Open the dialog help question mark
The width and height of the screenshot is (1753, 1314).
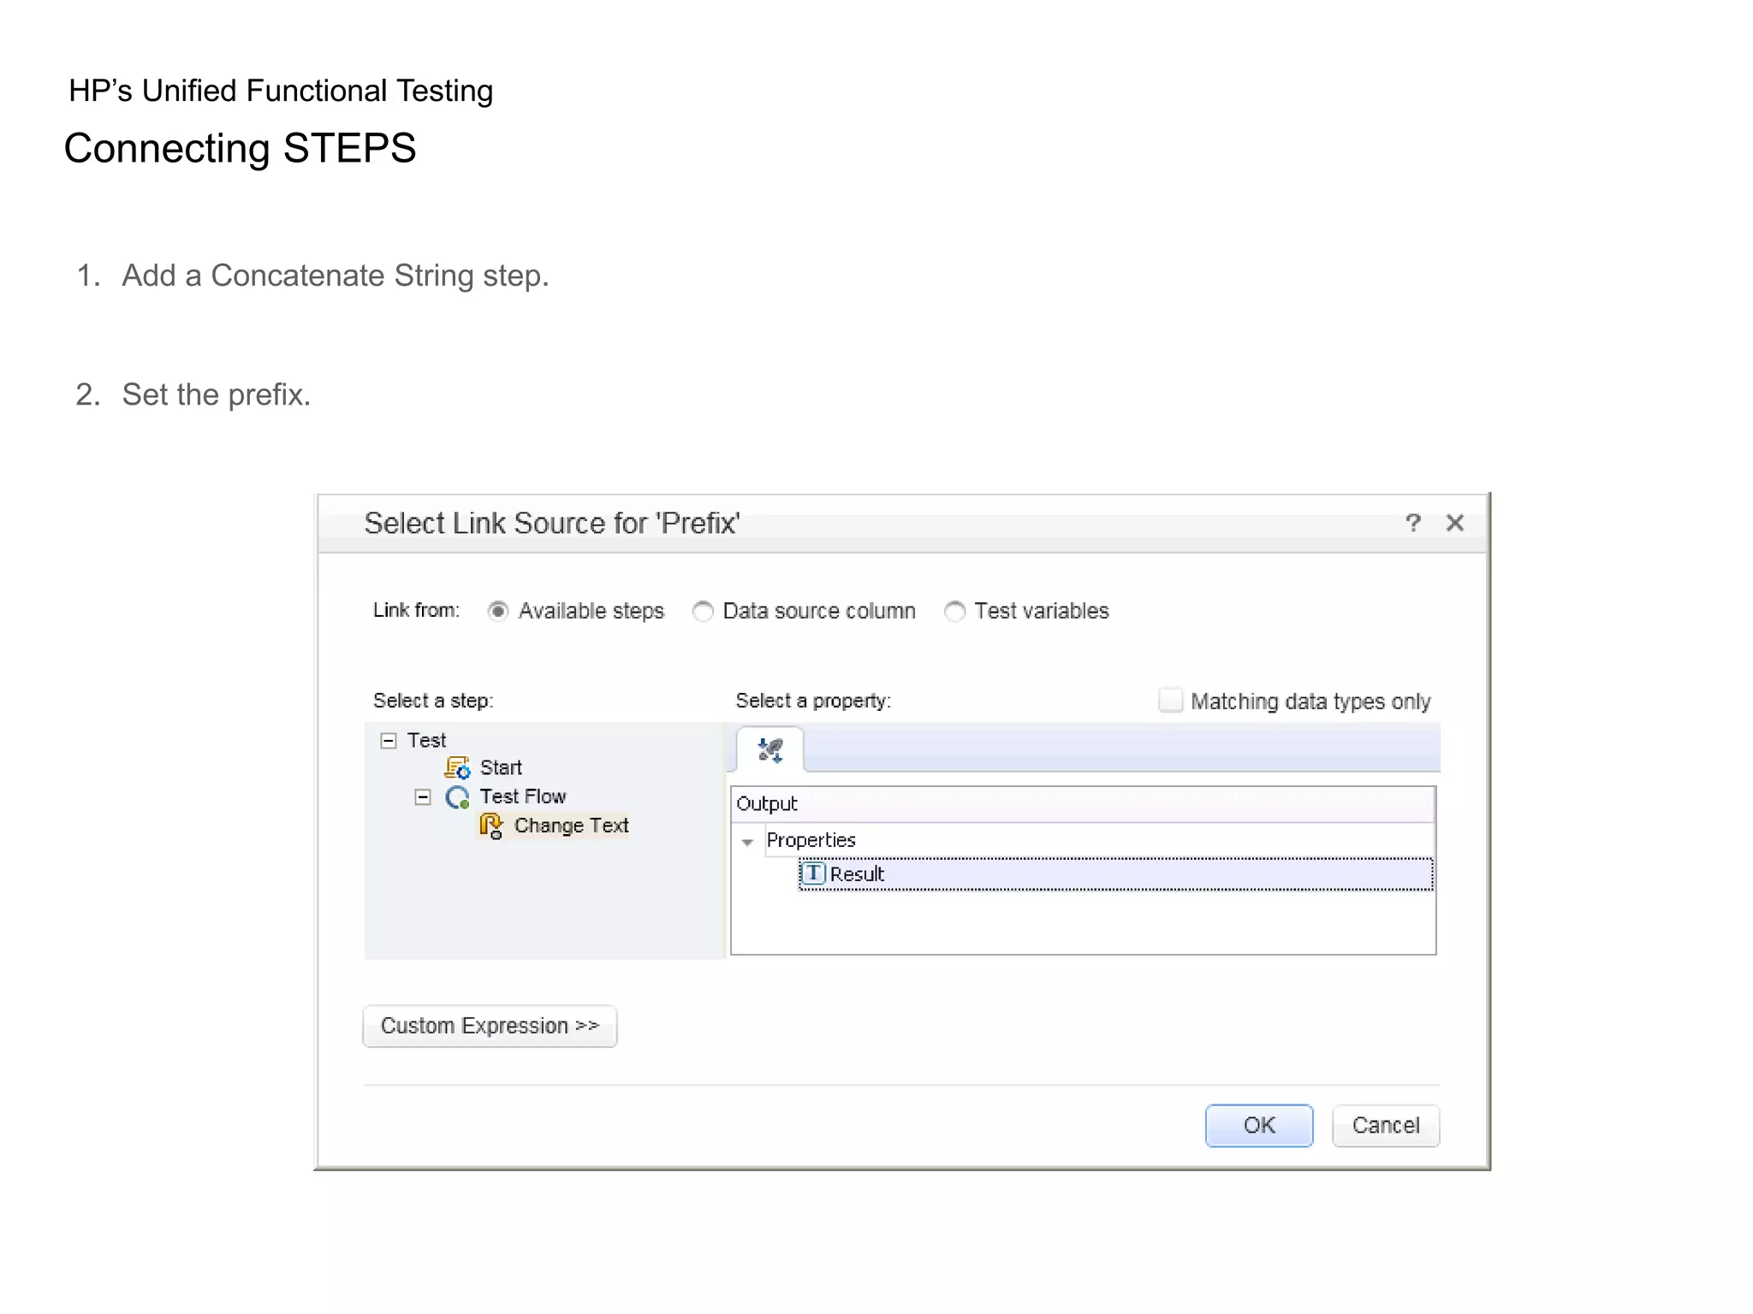[1413, 523]
